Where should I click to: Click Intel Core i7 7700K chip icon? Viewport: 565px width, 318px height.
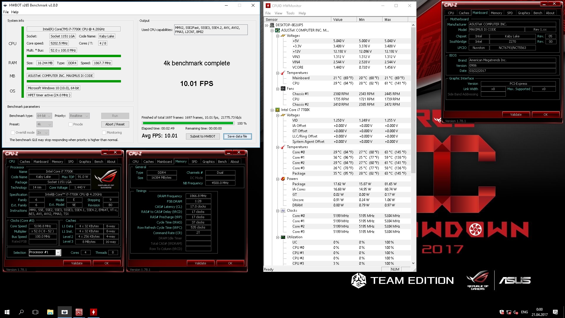tap(277, 110)
